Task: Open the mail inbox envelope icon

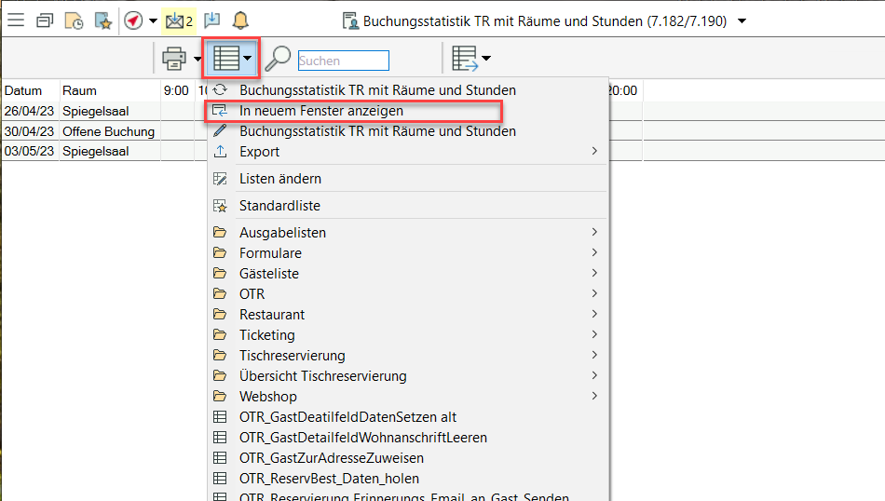Action: pos(174,20)
